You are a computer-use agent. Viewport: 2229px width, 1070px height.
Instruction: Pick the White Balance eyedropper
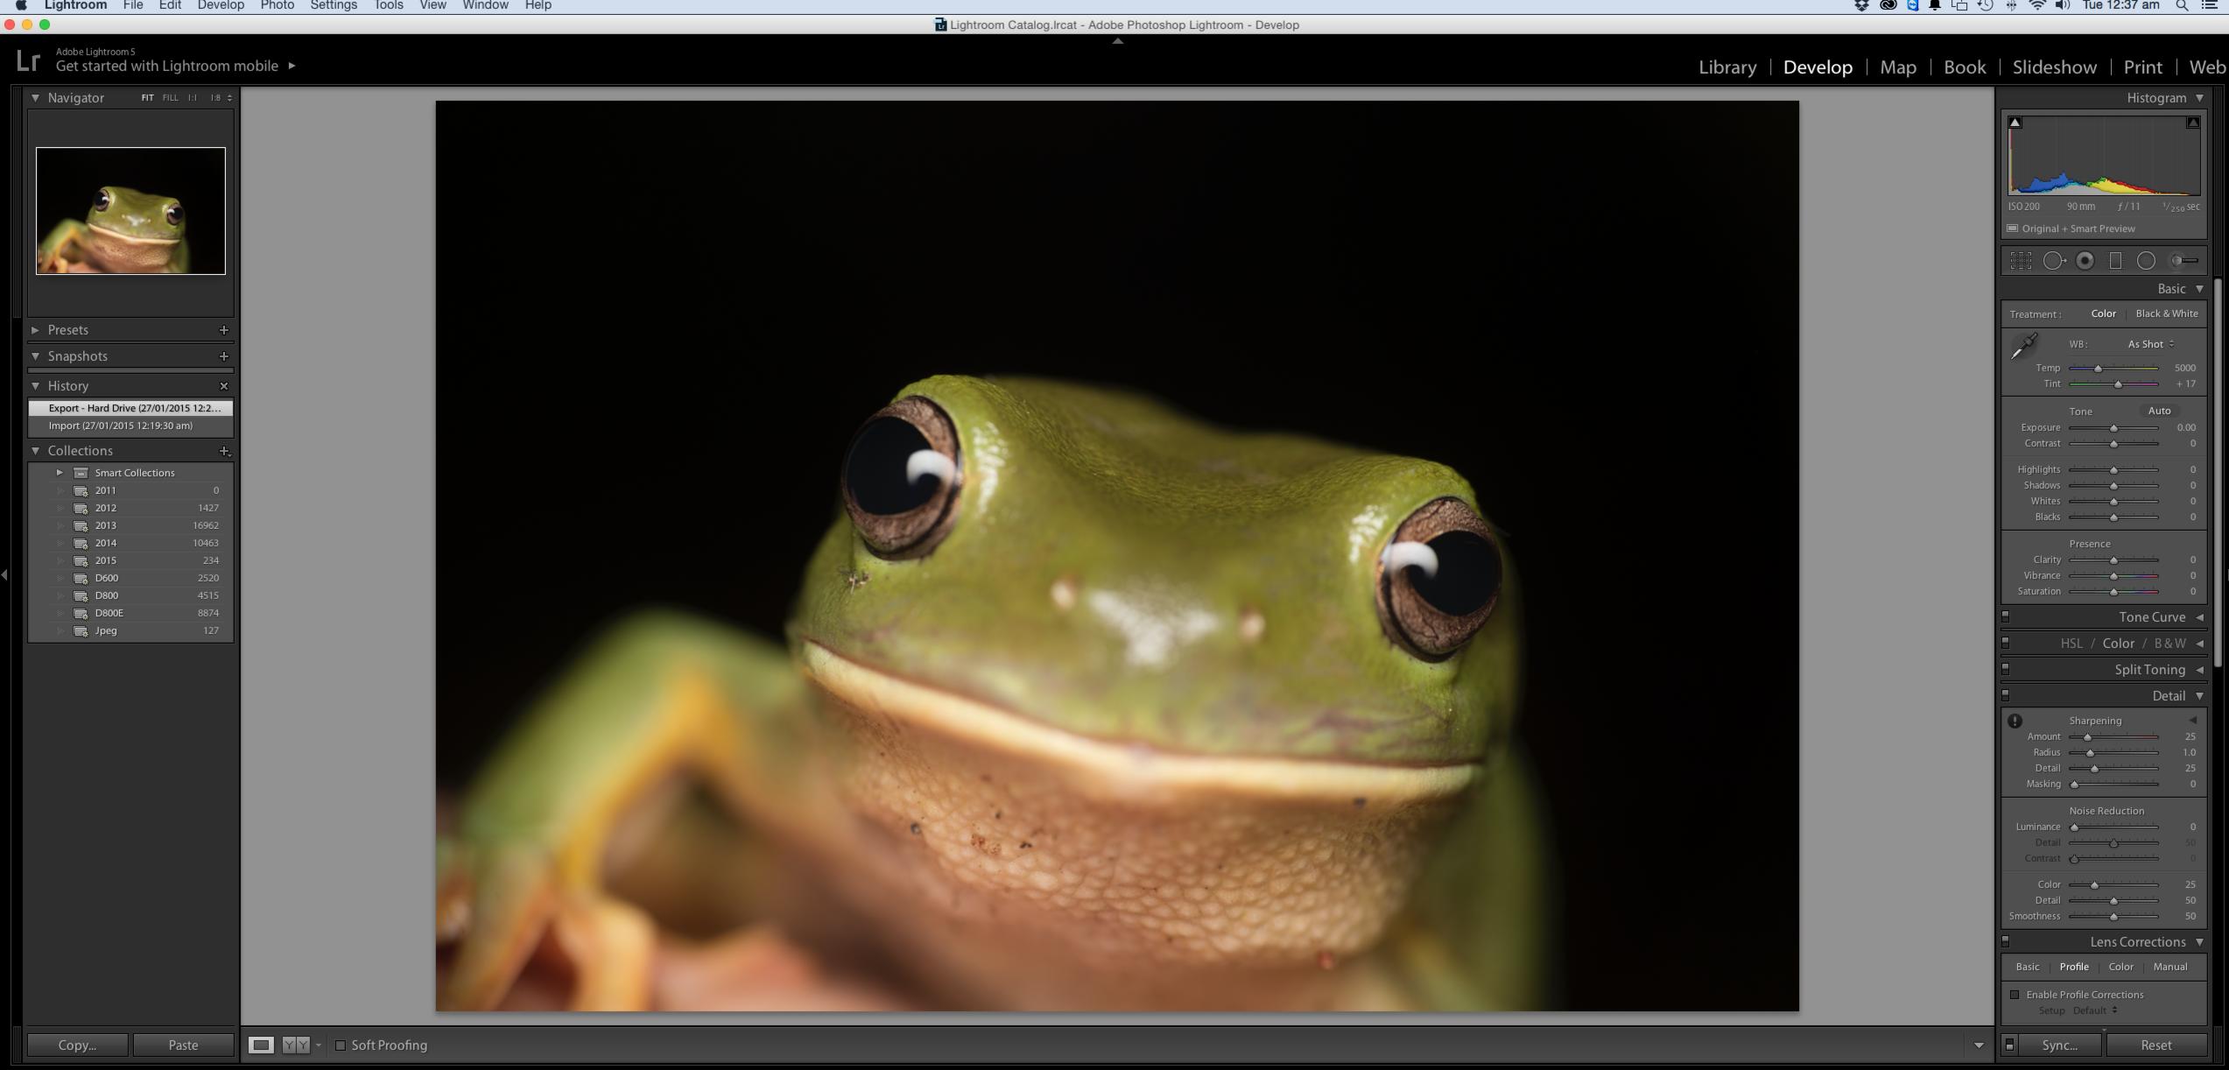point(2023,347)
